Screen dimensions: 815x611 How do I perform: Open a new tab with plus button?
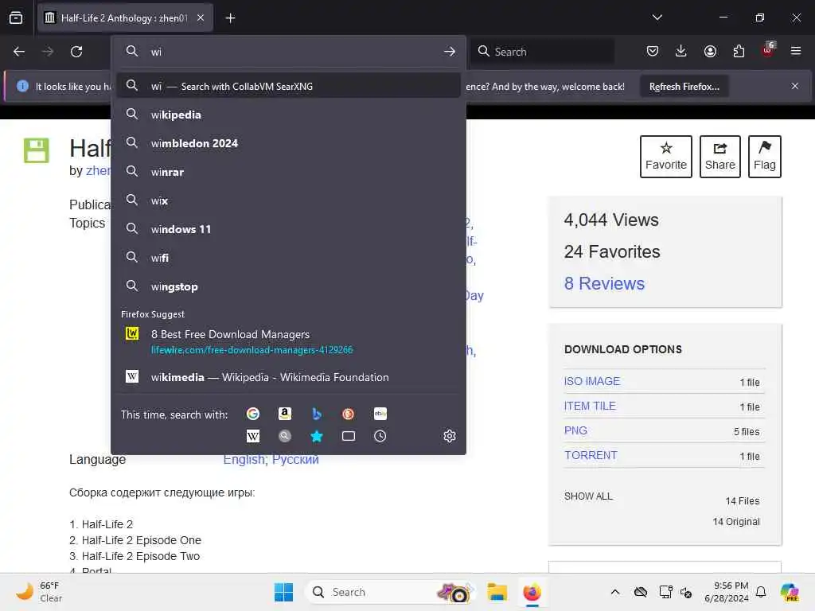tap(230, 18)
